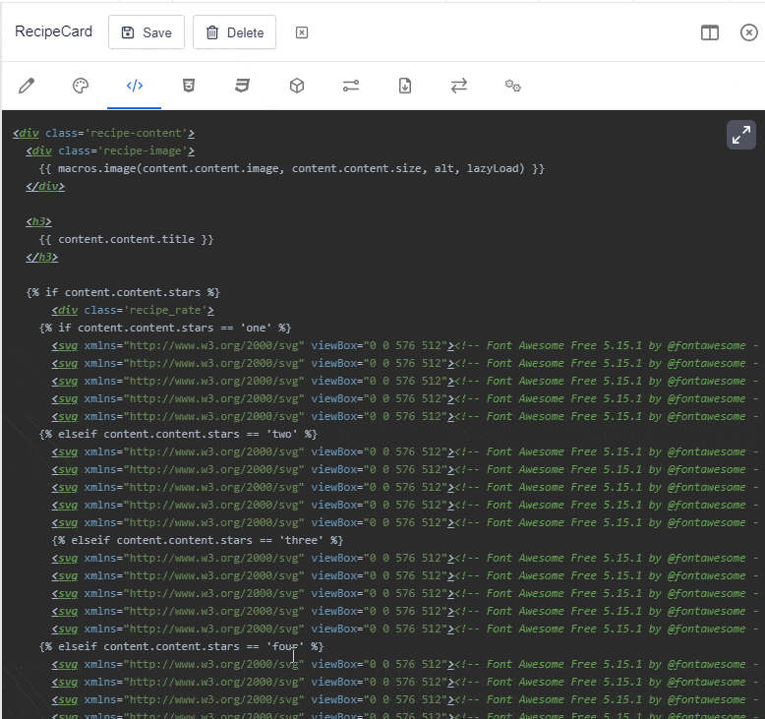Click the elseif stars == 'four' line
The width and height of the screenshot is (765, 719).
[x=181, y=647]
